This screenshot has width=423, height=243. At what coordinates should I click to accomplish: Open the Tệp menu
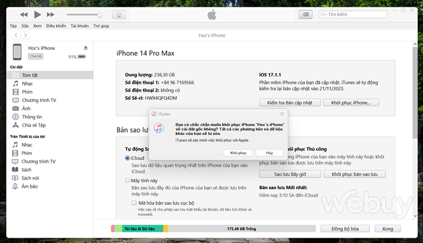point(13,26)
